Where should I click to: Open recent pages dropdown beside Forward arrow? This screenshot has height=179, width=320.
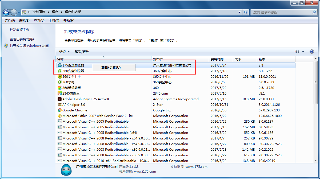(19, 12)
